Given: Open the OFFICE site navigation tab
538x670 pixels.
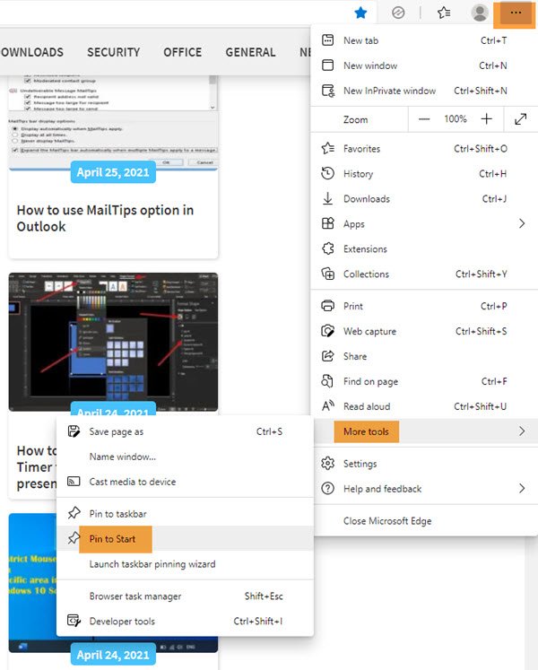Looking at the screenshot, I should coord(182,52).
